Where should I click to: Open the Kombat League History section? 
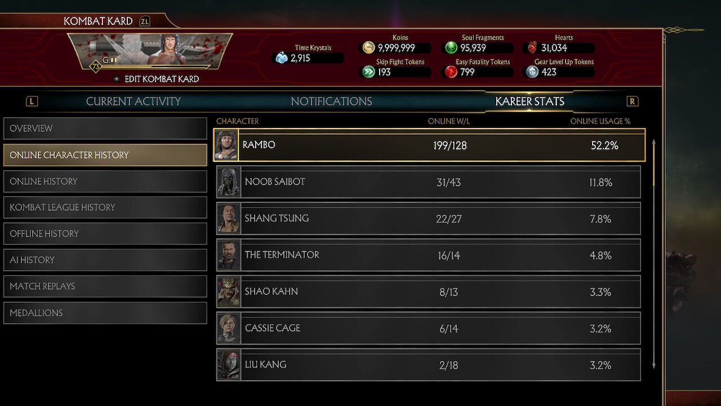(105, 208)
